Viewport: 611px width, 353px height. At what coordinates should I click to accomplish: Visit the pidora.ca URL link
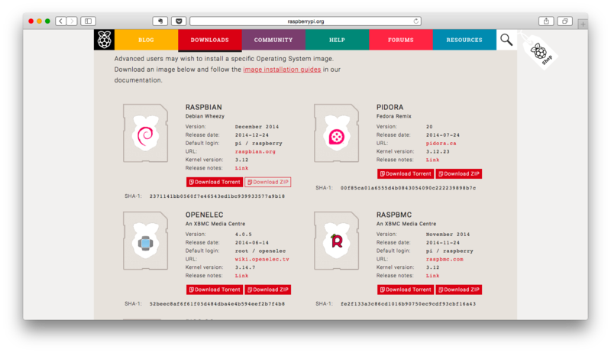pyautogui.click(x=441, y=144)
